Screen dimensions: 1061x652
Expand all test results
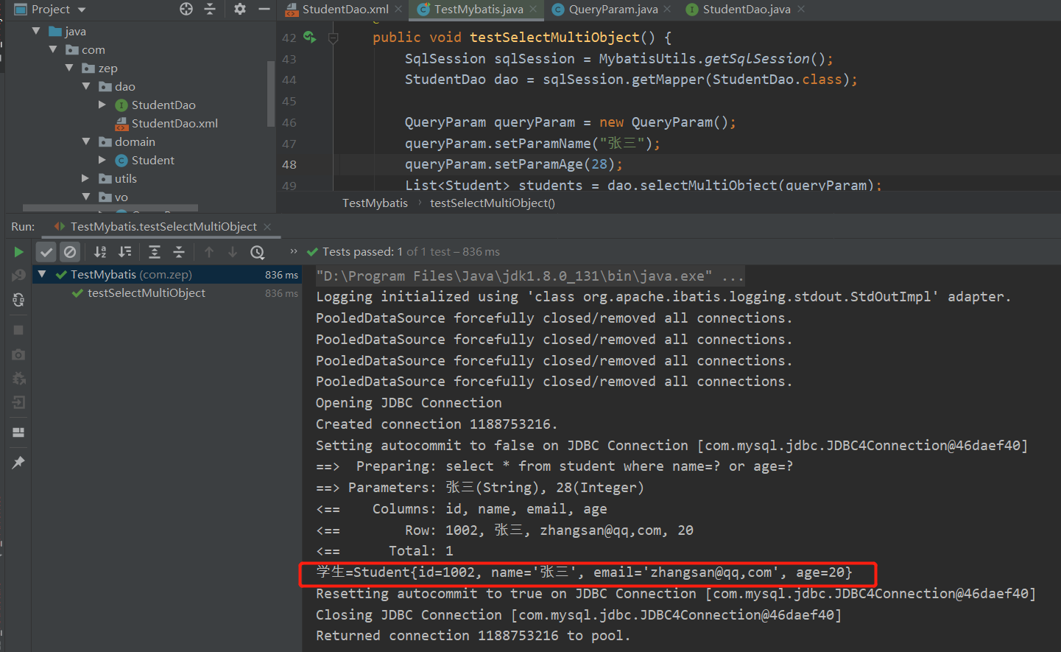pos(155,252)
